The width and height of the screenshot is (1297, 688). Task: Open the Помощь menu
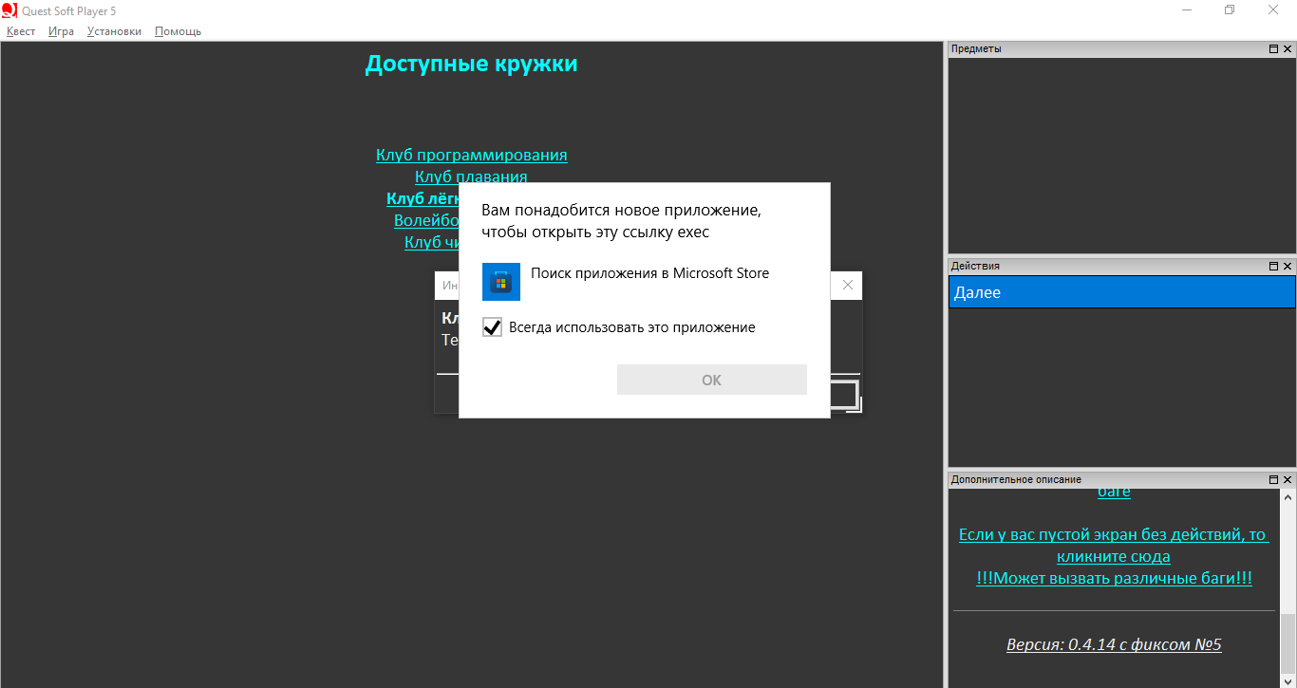point(178,31)
